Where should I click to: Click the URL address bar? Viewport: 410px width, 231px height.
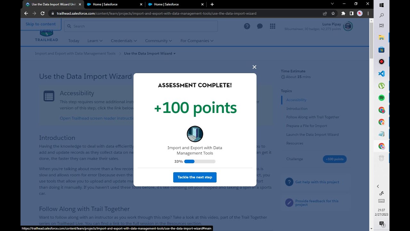pos(186,13)
